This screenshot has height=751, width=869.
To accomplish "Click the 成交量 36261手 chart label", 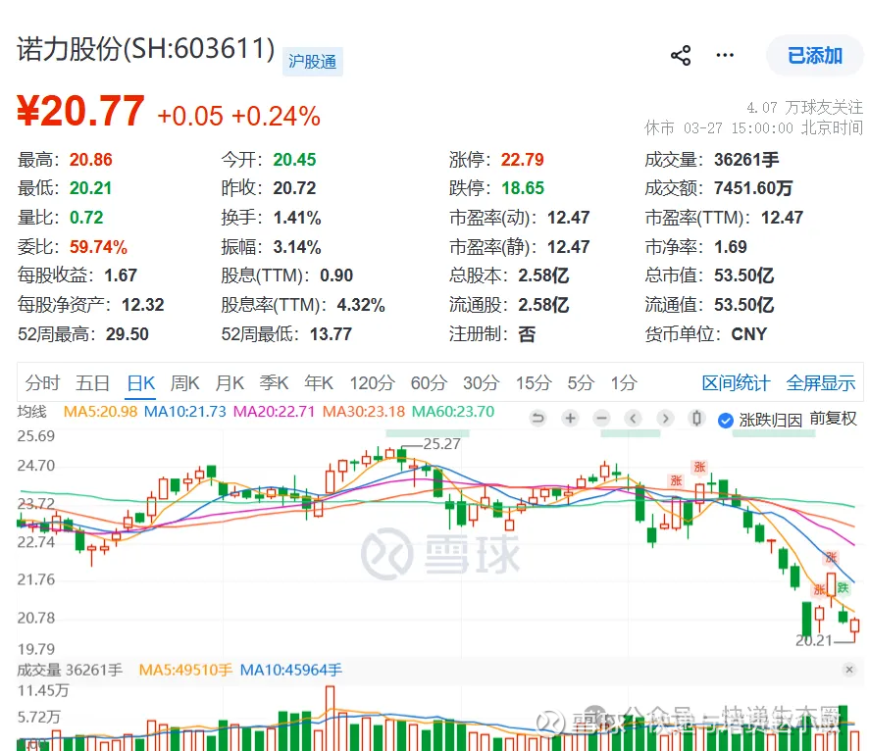I will tap(70, 671).
